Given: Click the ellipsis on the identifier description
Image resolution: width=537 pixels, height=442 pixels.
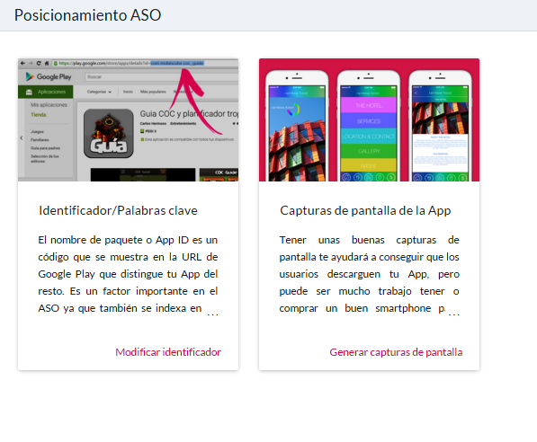Looking at the screenshot, I should point(212,313).
